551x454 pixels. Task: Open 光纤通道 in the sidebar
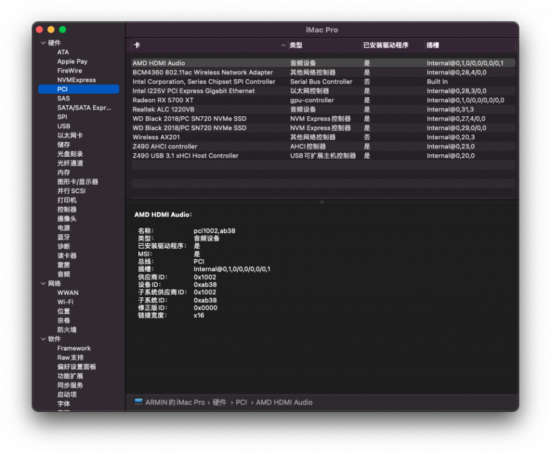[x=70, y=163]
